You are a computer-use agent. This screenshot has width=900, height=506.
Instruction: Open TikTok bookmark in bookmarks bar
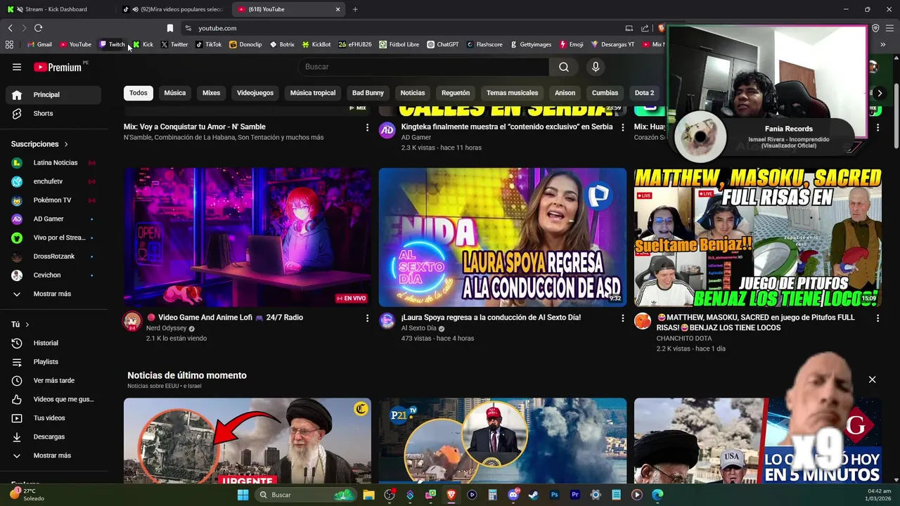[x=209, y=44]
